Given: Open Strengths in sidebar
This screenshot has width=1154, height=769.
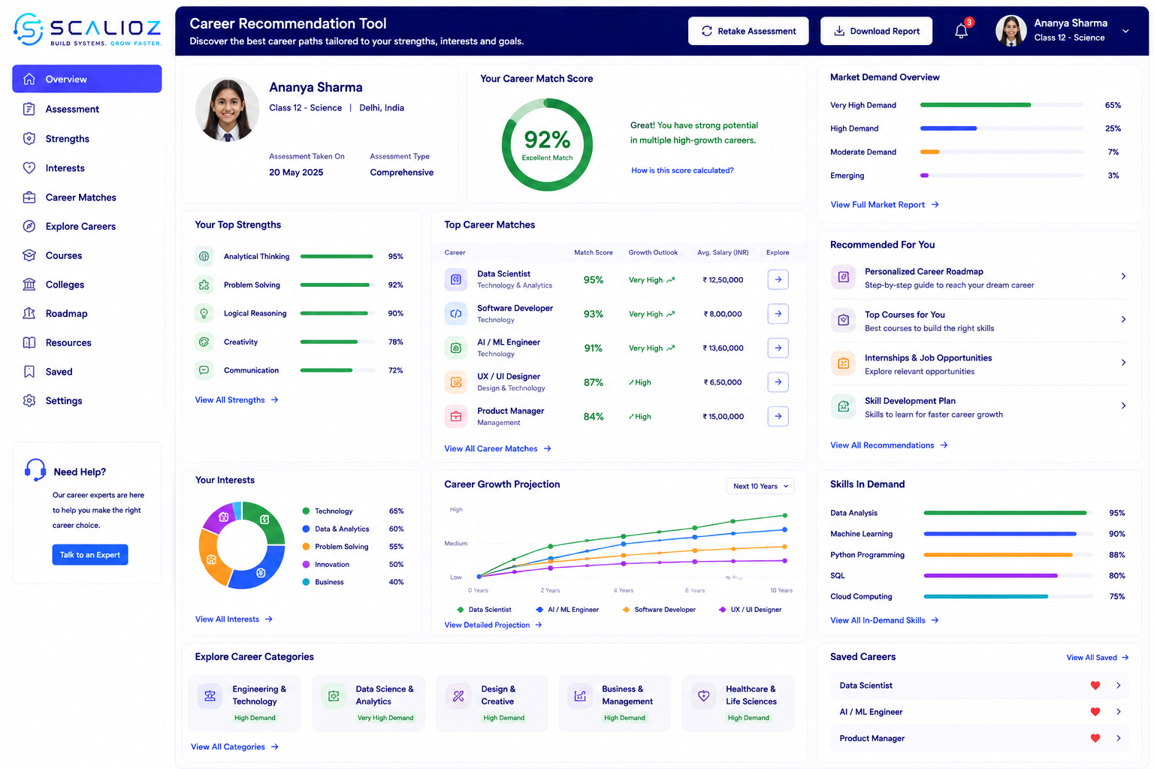Looking at the screenshot, I should pyautogui.click(x=87, y=139).
